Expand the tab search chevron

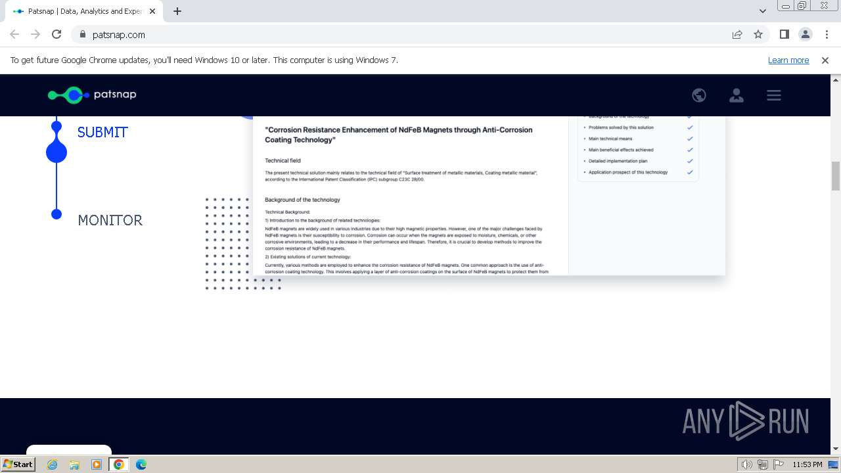click(763, 11)
